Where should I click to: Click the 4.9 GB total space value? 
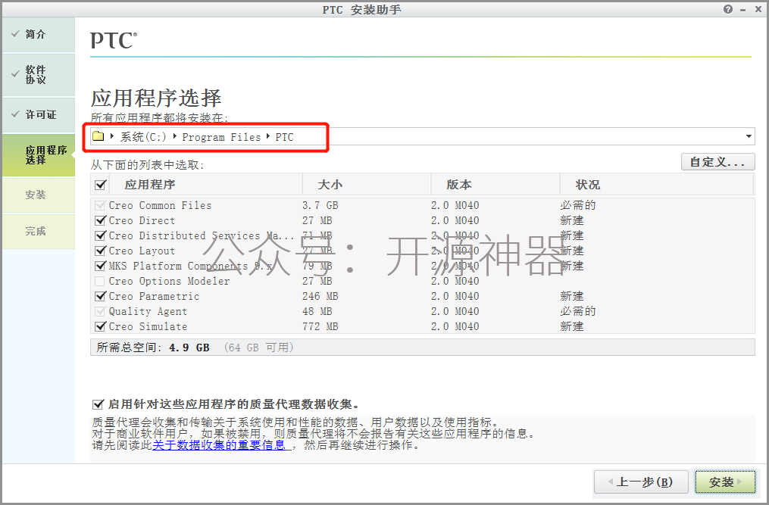tap(189, 348)
